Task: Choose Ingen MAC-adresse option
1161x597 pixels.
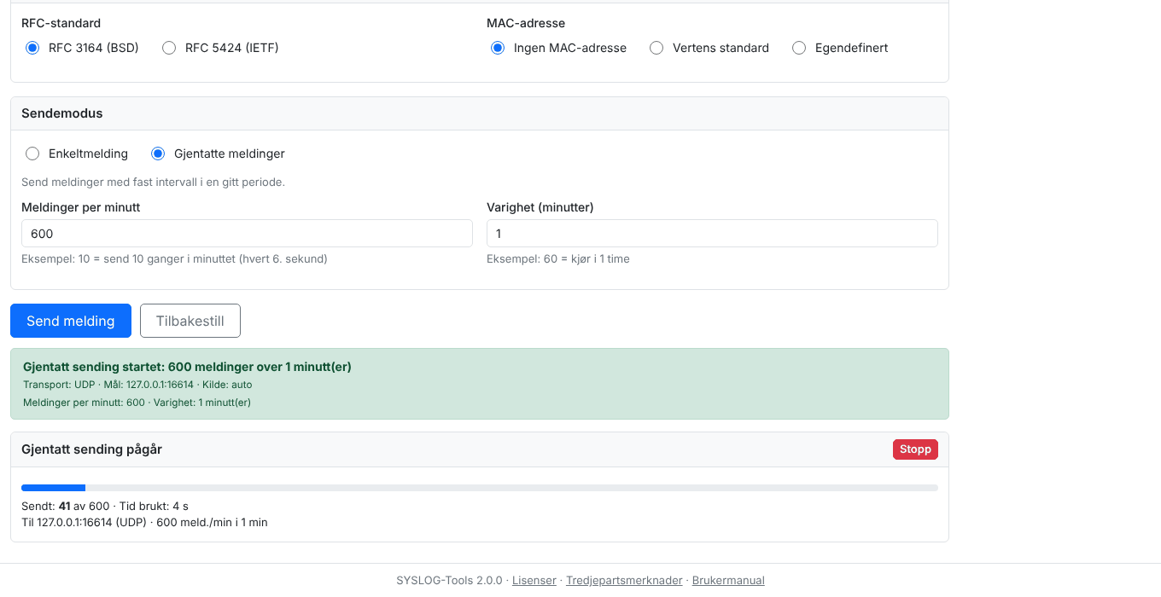Action: pos(498,48)
